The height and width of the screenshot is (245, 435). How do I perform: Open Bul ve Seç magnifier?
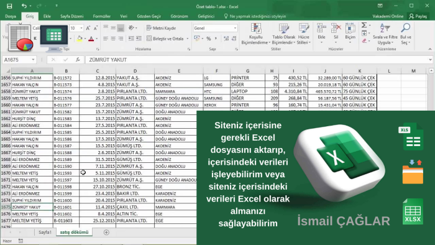(406, 34)
